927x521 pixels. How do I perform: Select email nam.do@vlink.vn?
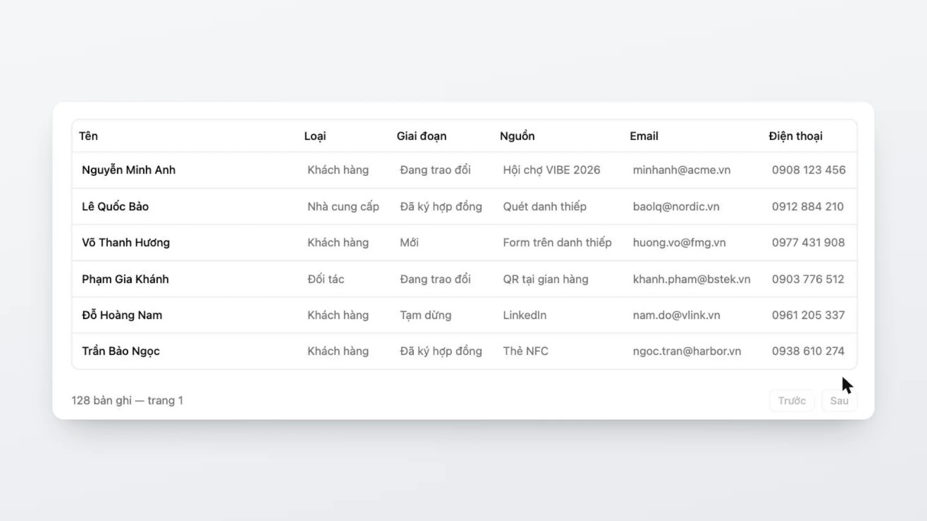pos(676,315)
